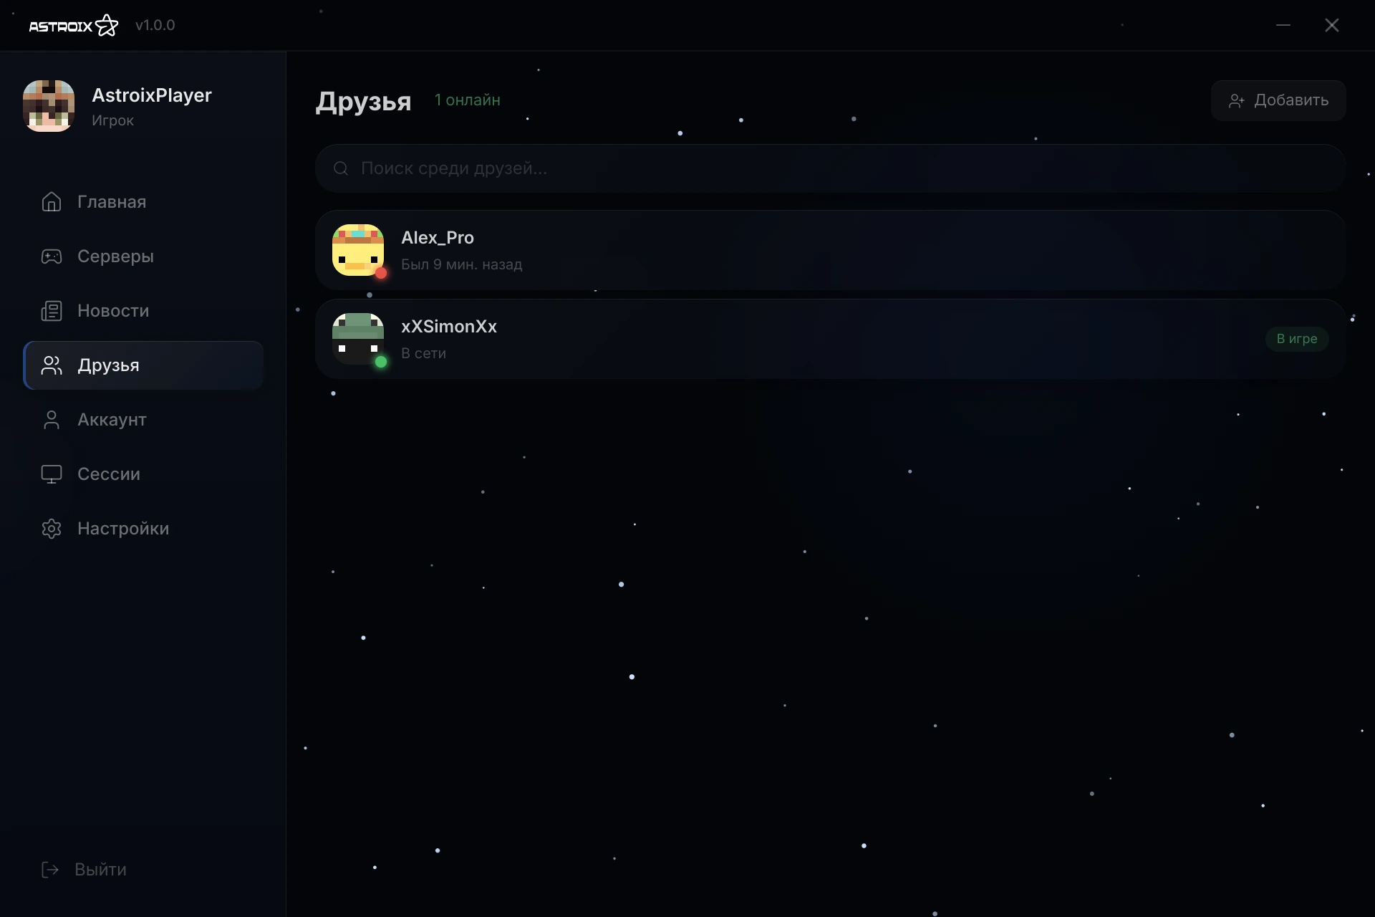Select the Серверы gamepad icon
Viewport: 1375px width, 917px height.
pos(52,256)
